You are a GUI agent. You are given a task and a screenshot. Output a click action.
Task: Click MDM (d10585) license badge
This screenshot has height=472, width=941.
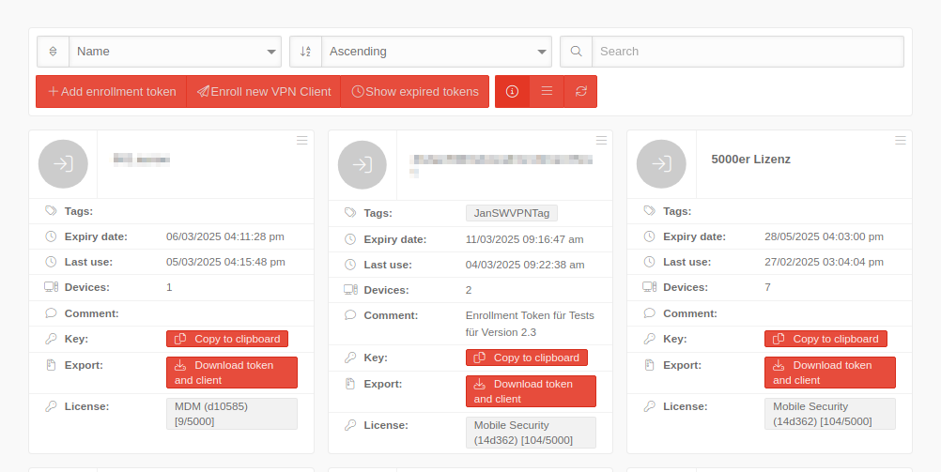(231, 414)
